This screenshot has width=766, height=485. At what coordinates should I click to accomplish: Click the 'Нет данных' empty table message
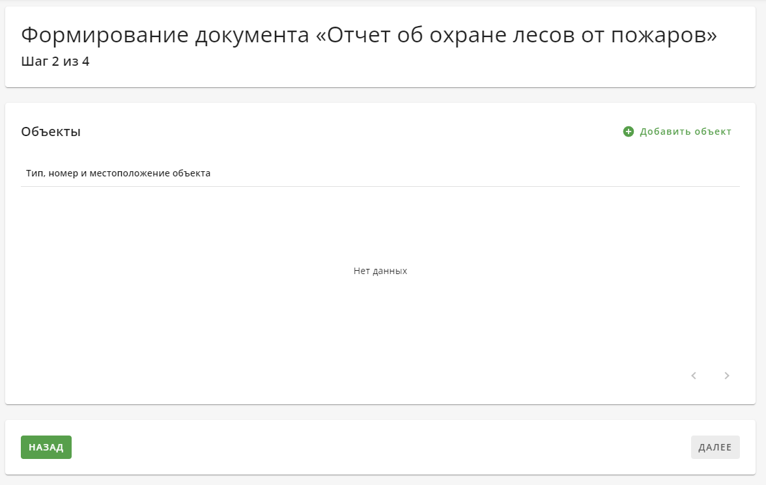point(380,271)
